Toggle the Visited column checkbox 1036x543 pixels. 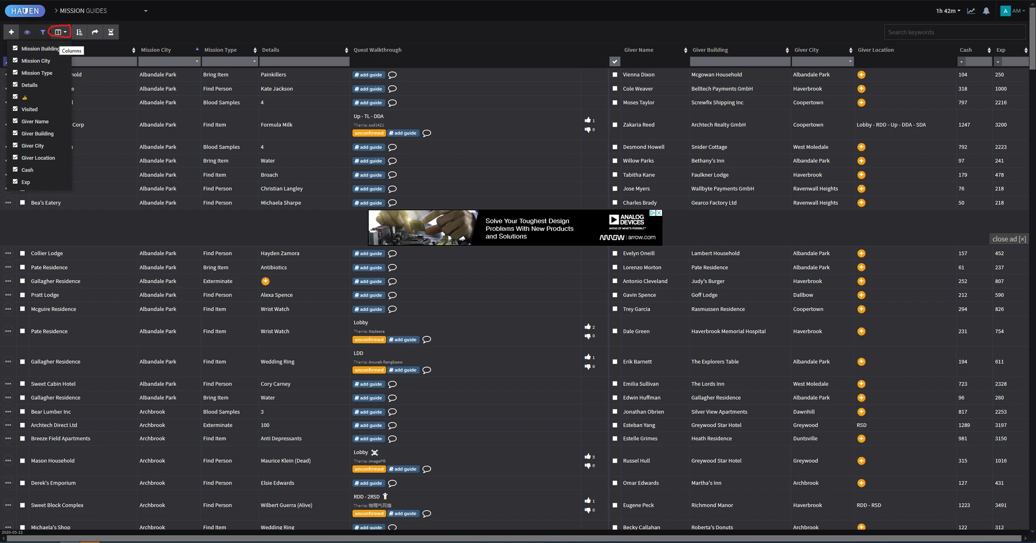[x=15, y=109]
